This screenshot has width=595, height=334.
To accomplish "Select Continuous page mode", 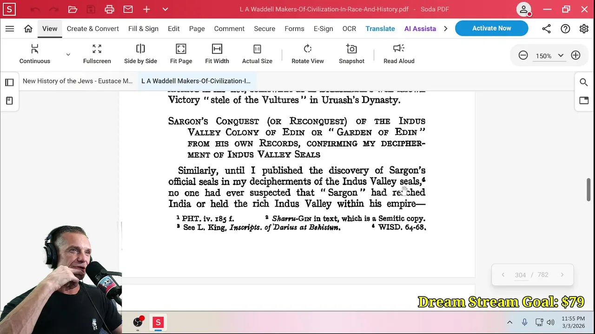I will tap(35, 54).
